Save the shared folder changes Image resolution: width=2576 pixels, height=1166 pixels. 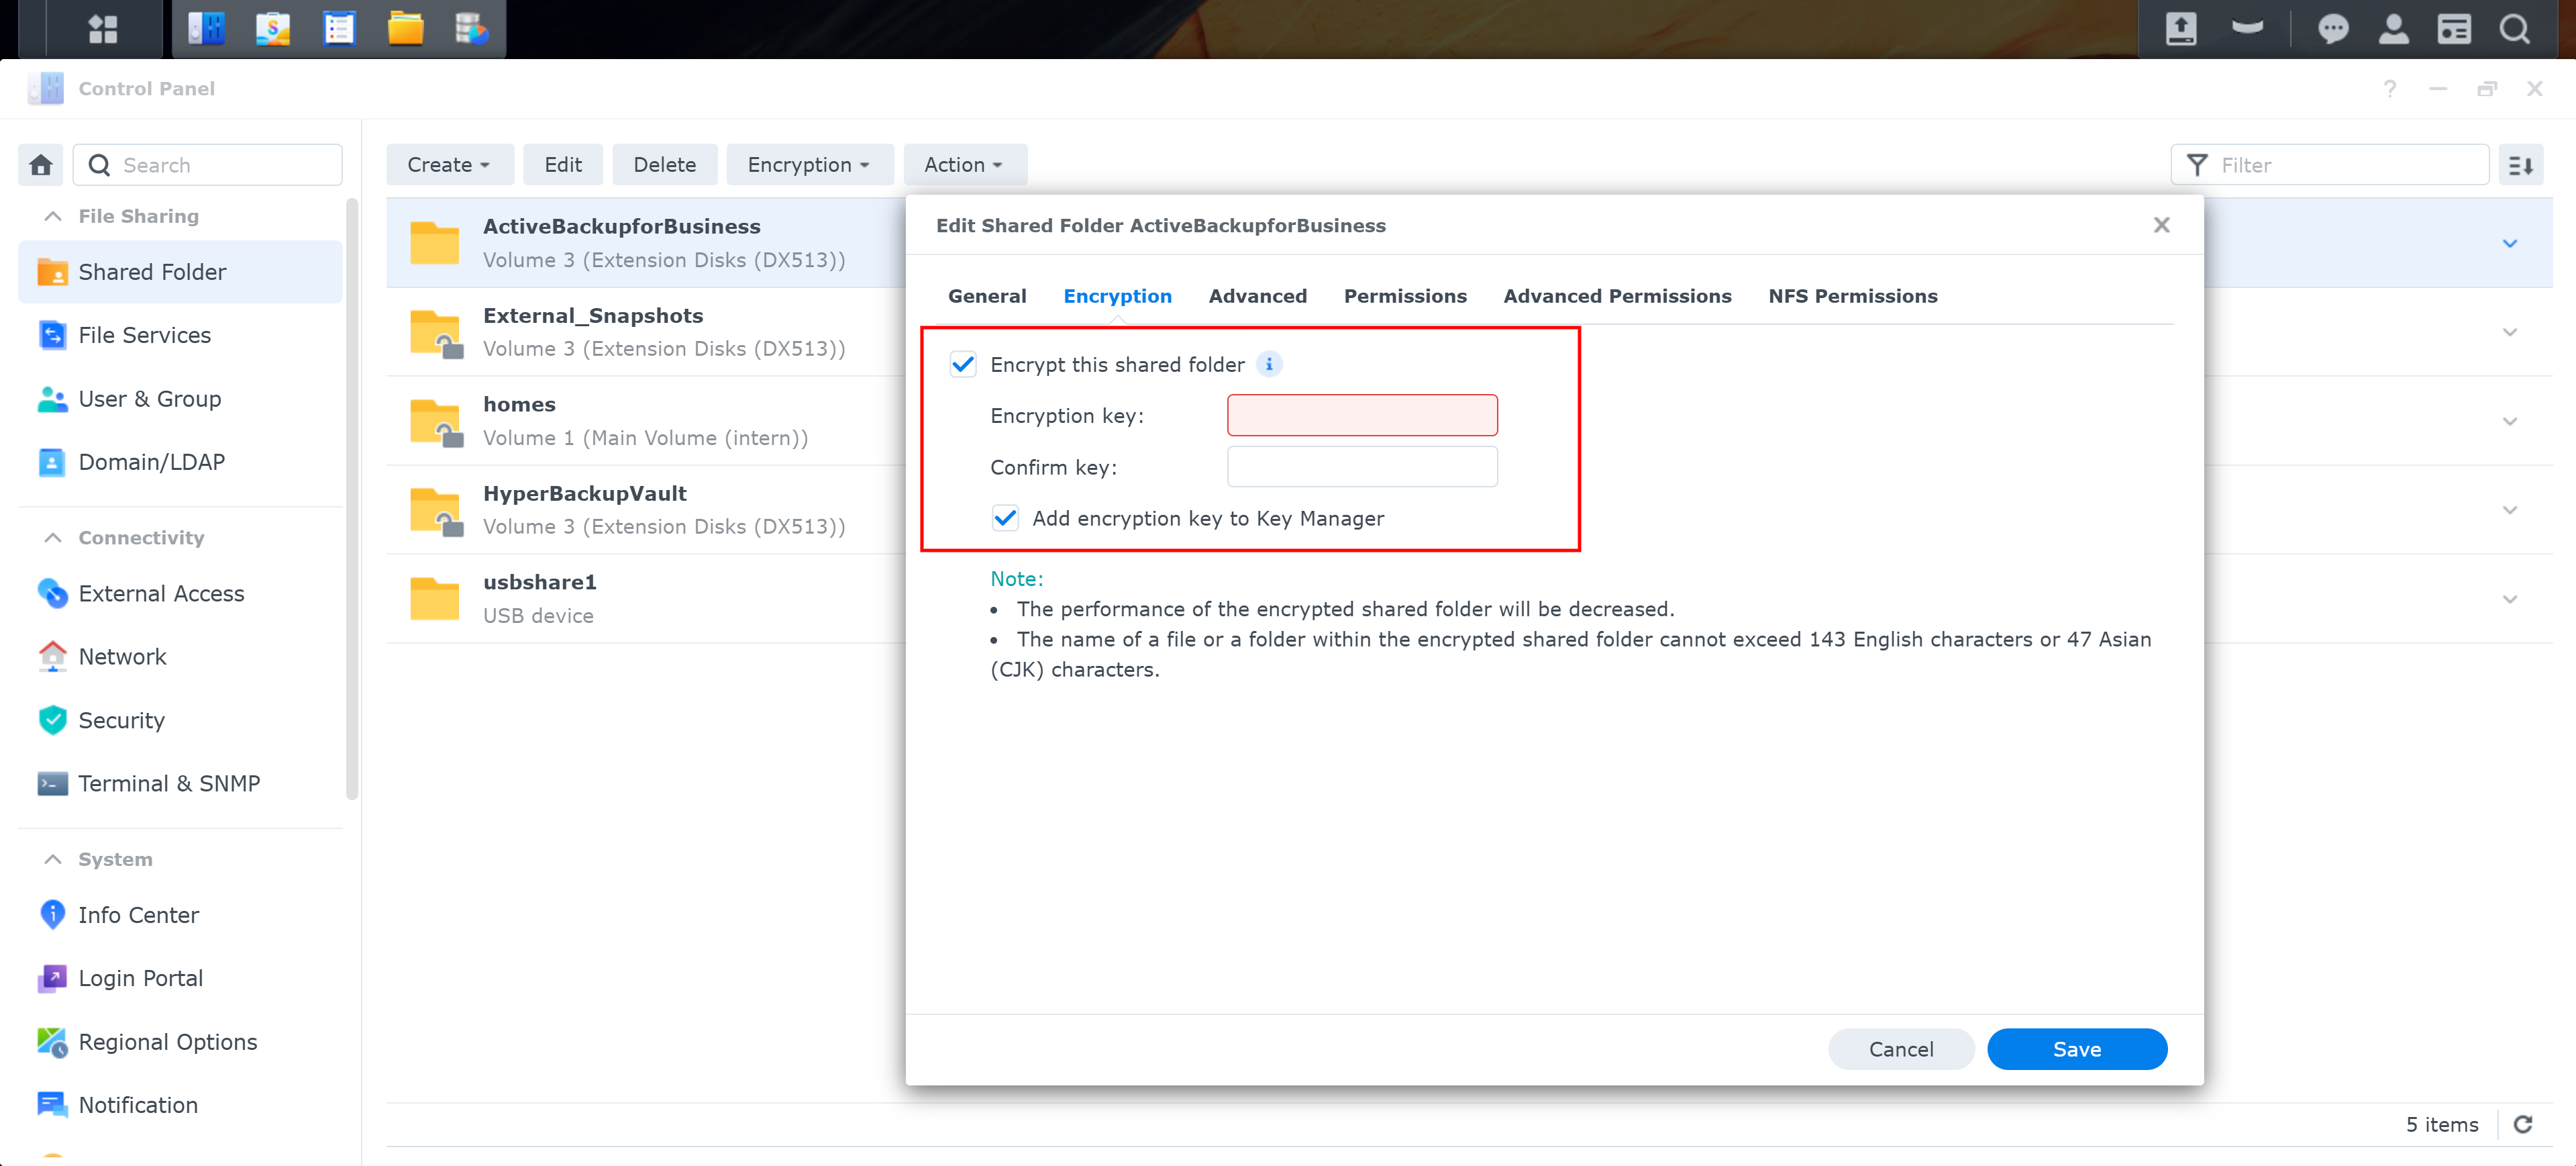click(2077, 1049)
